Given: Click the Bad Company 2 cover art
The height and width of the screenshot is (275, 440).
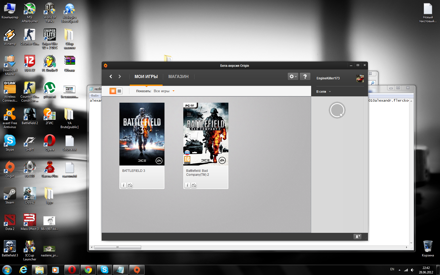Looking at the screenshot, I should pyautogui.click(x=206, y=134).
